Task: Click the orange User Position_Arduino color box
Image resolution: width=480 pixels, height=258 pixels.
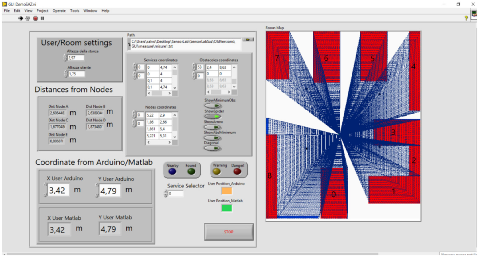Action: [226, 191]
